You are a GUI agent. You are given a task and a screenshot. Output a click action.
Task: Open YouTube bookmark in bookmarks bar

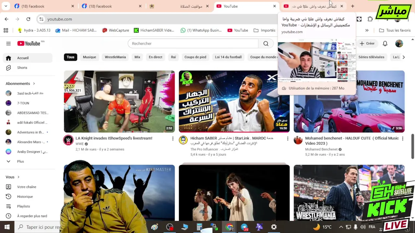238,30
